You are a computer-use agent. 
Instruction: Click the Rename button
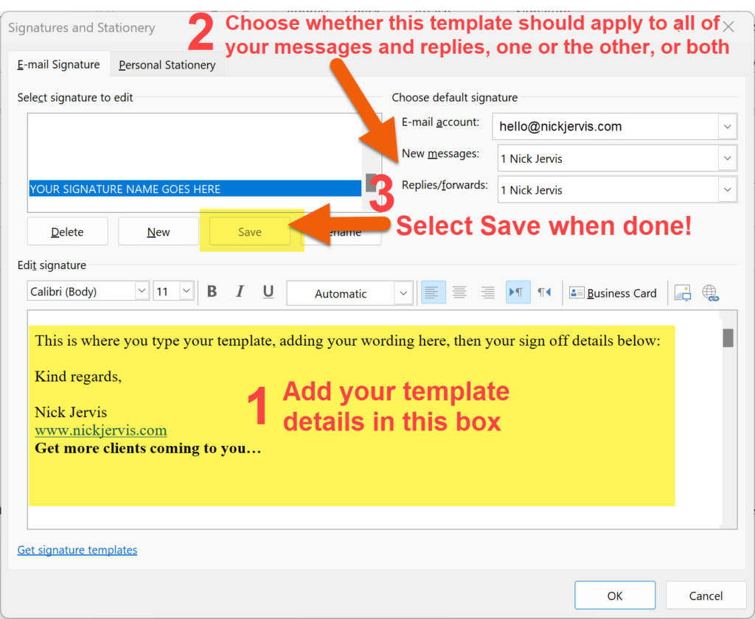(341, 232)
